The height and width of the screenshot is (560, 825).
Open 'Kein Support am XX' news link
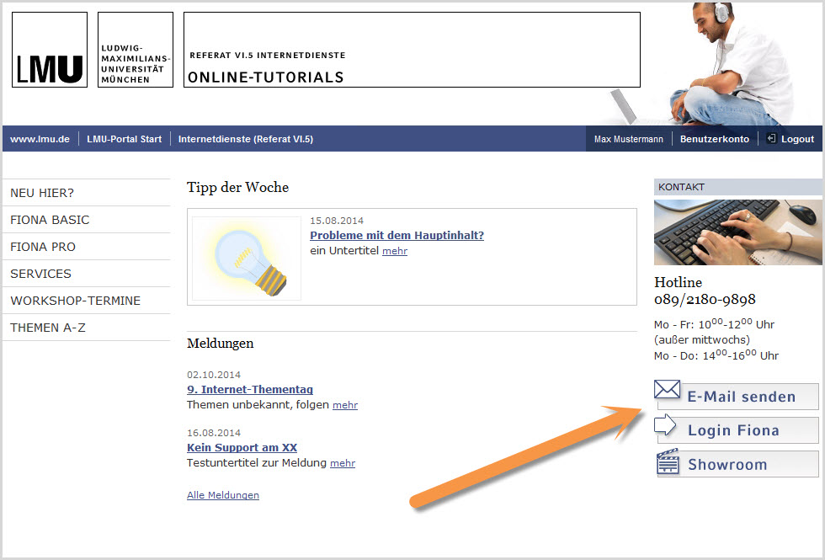[242, 447]
